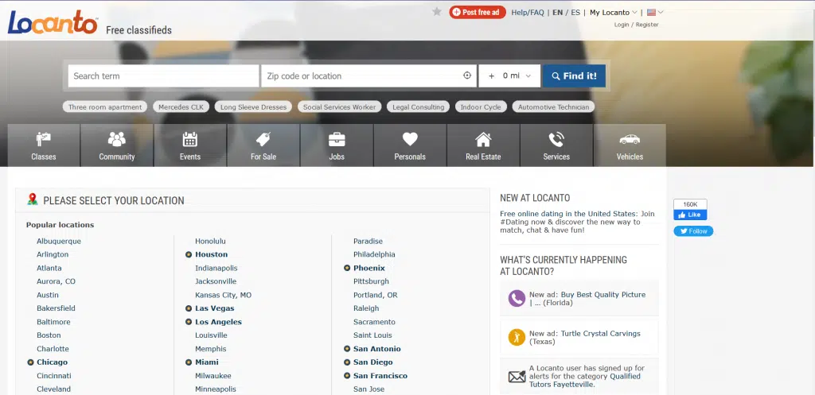Click the orange icon beside Turtle Crystal Carvings
Viewport: 815px width, 395px height.
pos(517,338)
